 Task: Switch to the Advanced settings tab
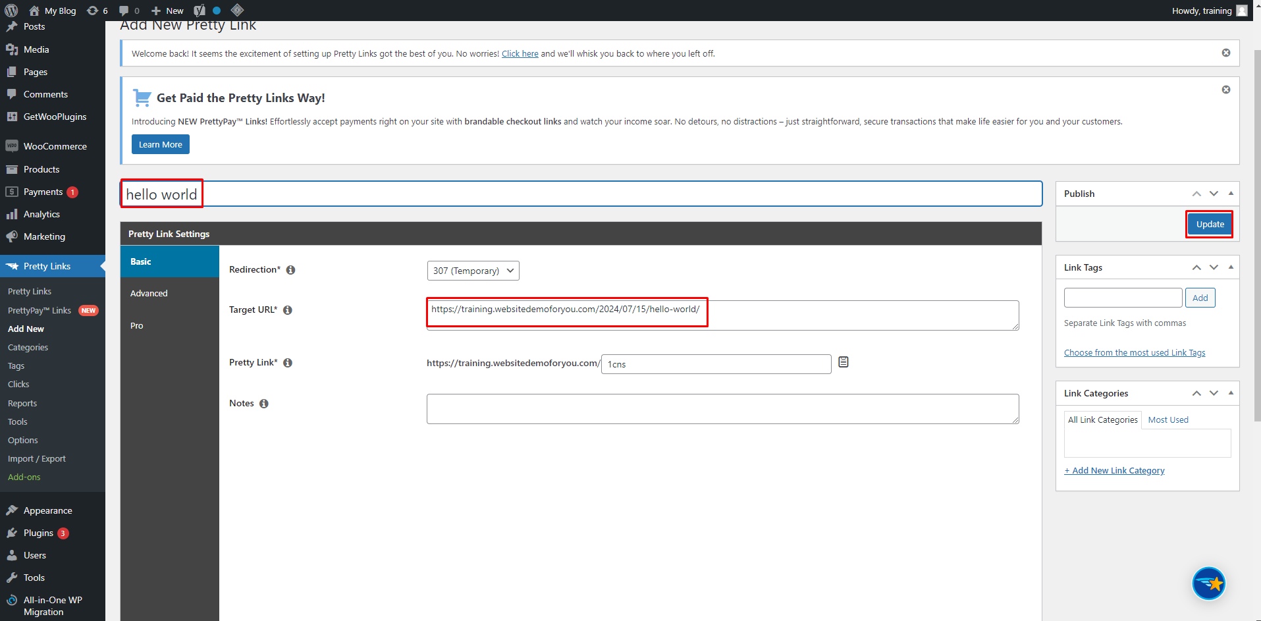149,294
